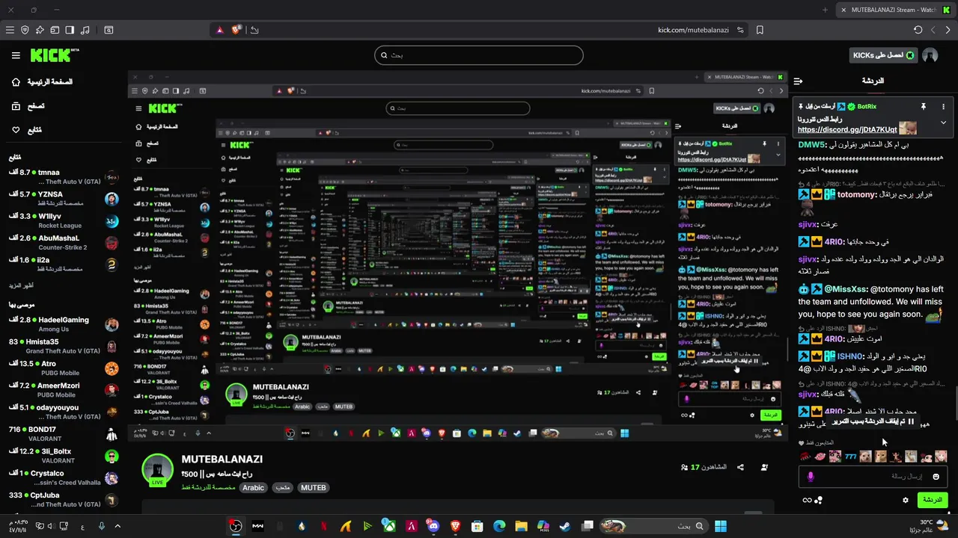The image size is (958, 538).
Task: Open pinned message three-dot options
Action: point(943,107)
